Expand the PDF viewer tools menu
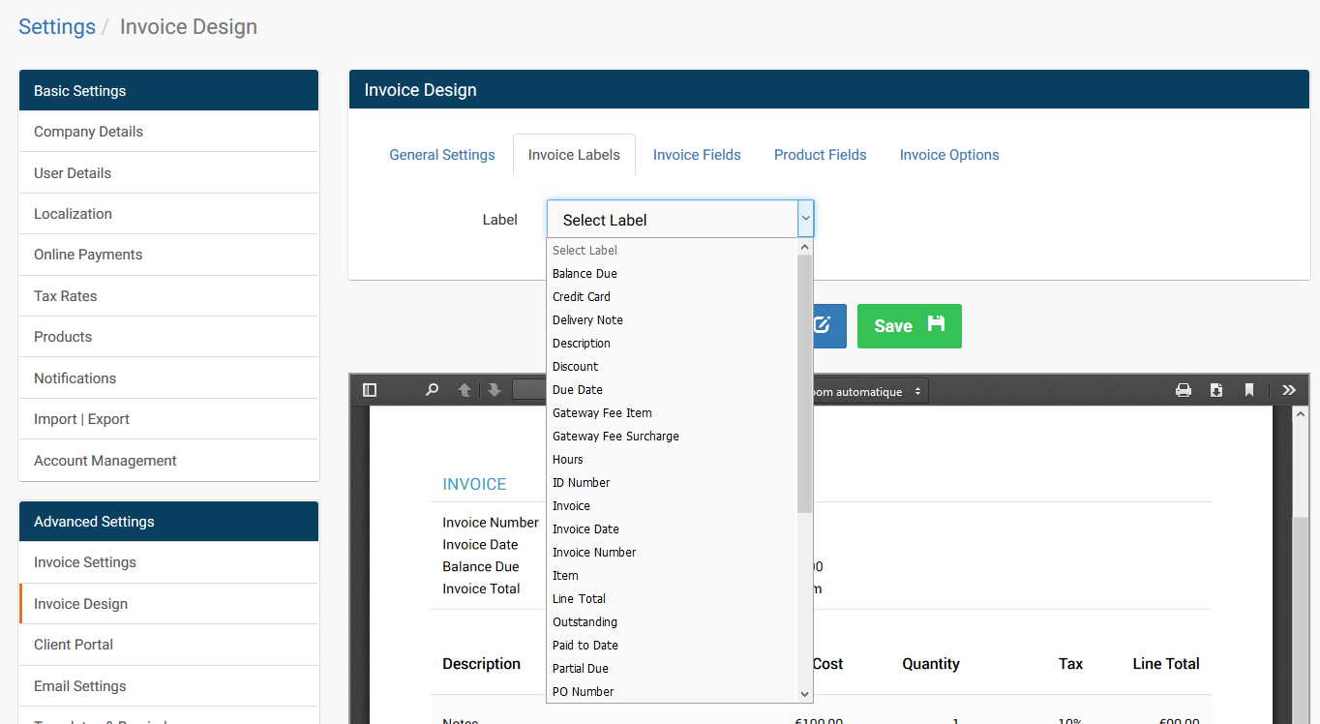 [x=1288, y=389]
